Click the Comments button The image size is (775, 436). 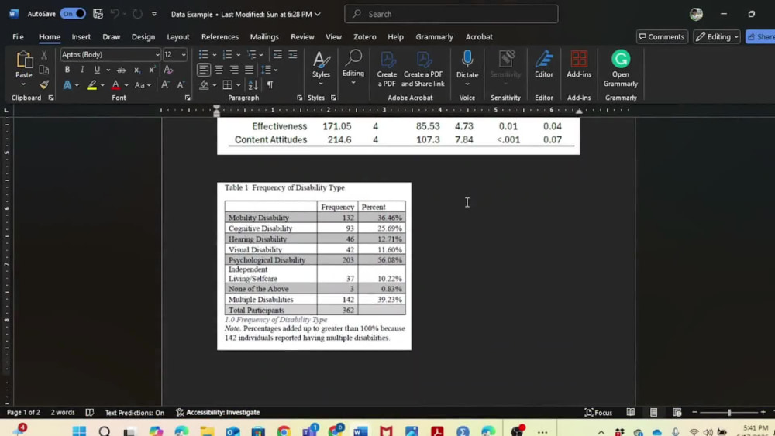662,36
